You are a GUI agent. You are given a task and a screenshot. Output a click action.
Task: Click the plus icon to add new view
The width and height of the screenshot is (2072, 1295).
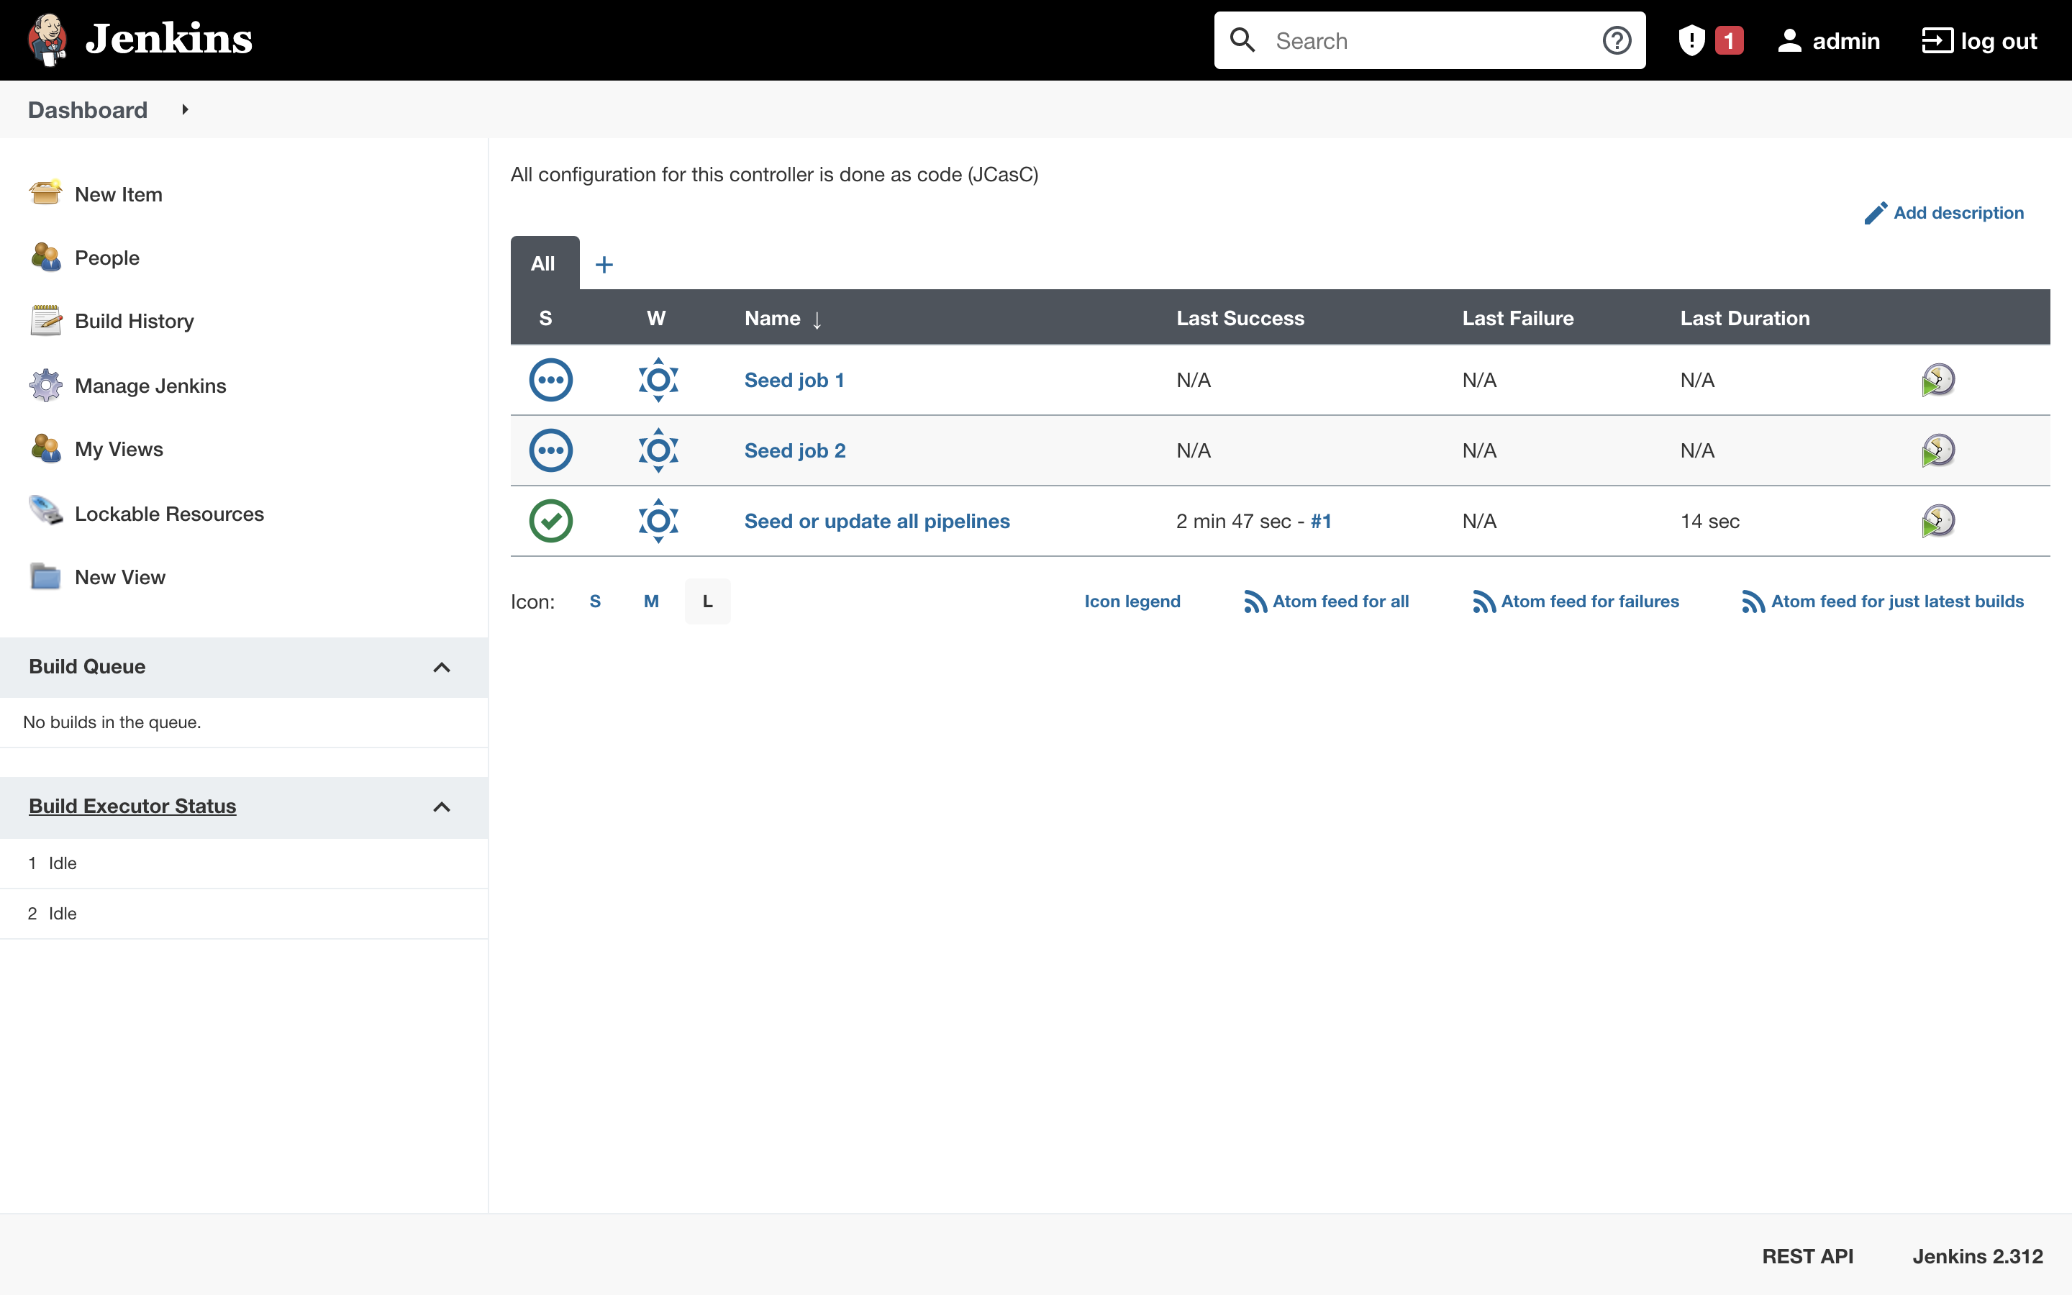[604, 265]
